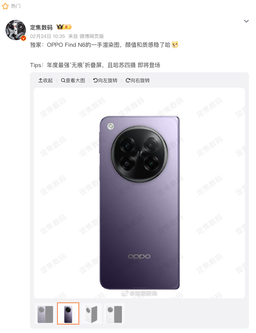256x333 pixels.
Task: Click the clockwise rotate arrow icon
Action: (128, 80)
